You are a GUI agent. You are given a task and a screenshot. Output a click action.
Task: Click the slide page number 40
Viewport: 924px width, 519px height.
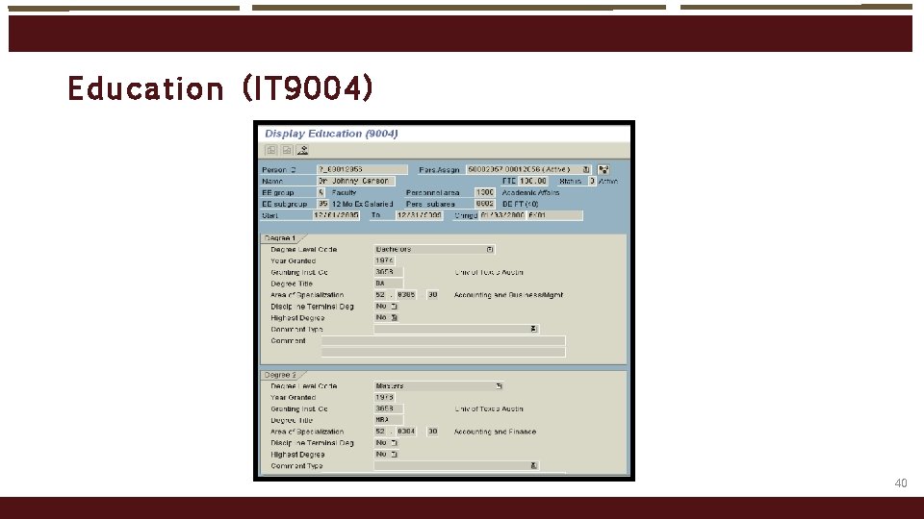(901, 483)
